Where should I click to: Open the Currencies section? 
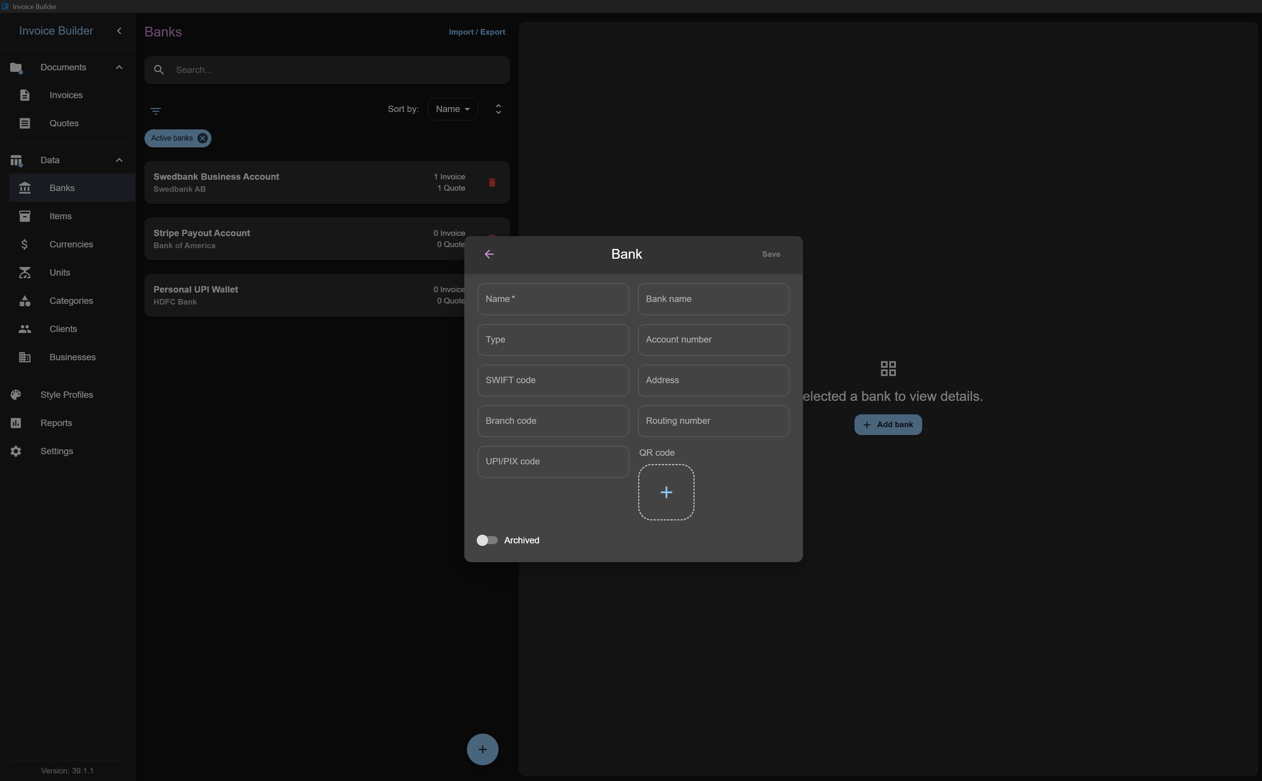[72, 244]
